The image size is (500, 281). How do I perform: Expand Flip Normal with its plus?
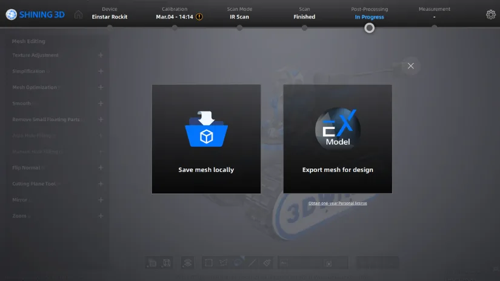click(101, 168)
